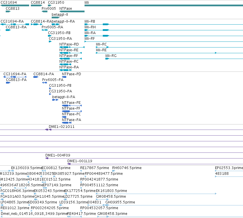Select the CG31950-RA transcript label
The image size is (243, 218).
click(x=61, y=39)
